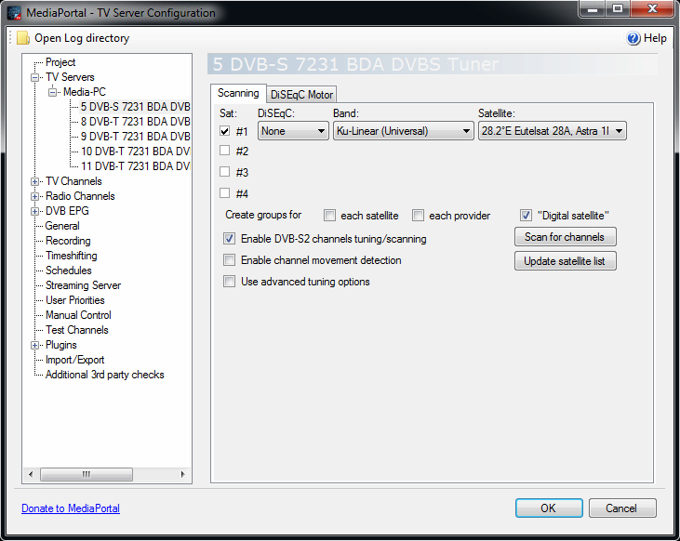The image size is (680, 541).
Task: Select the Manual Control tree item
Action: (78, 315)
